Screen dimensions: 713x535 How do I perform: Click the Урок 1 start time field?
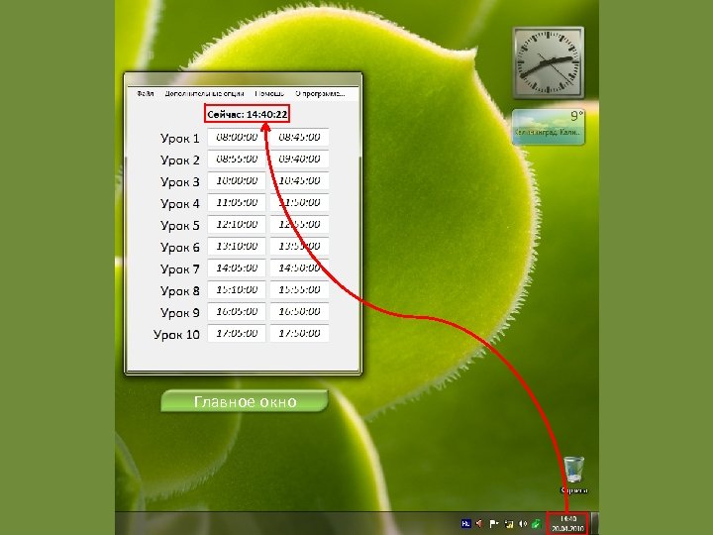pyautogui.click(x=237, y=137)
